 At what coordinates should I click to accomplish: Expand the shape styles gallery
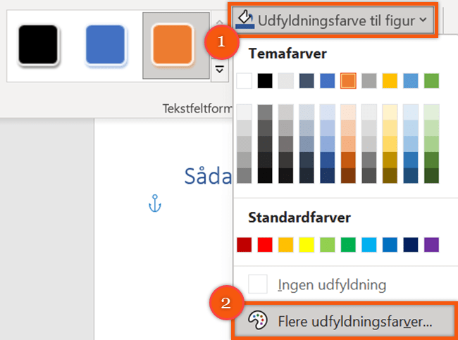coord(220,69)
